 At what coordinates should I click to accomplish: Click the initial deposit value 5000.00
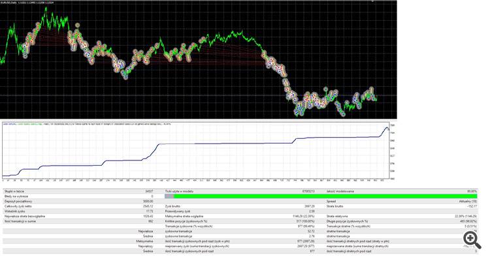[148, 201]
